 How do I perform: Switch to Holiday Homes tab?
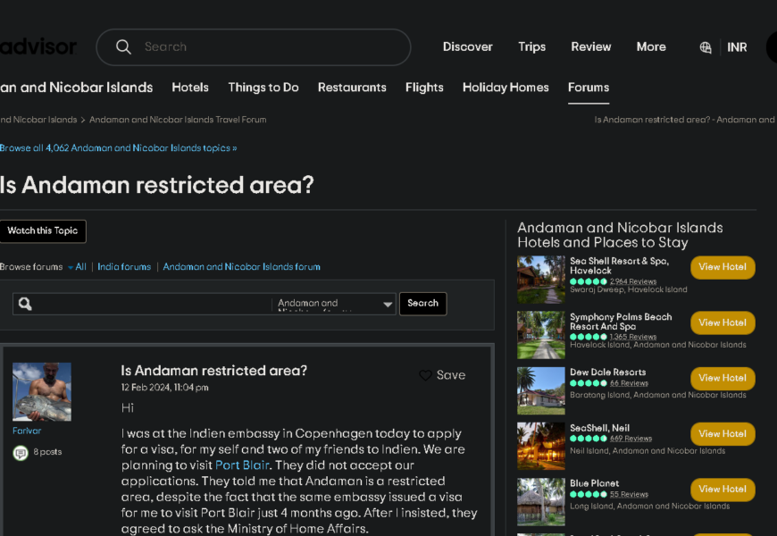tap(505, 88)
